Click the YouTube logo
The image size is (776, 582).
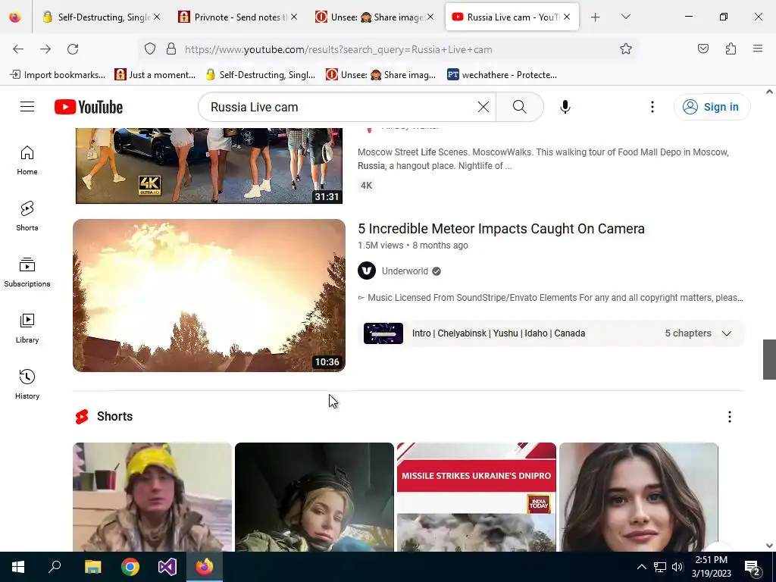tap(89, 107)
